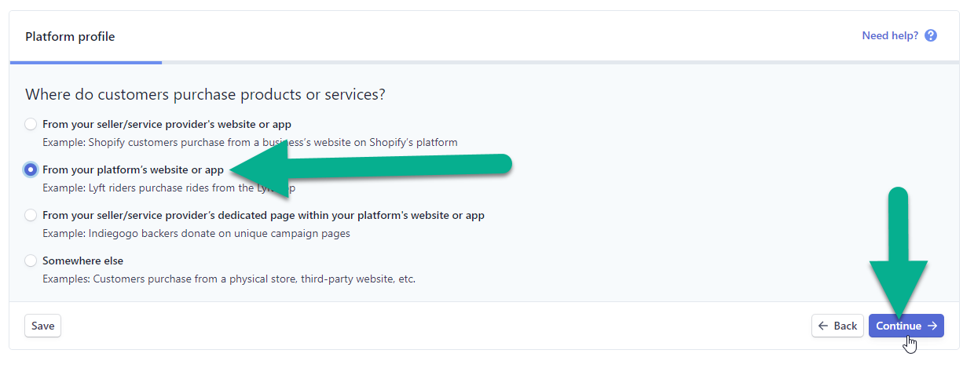Go back with the Back button
Screen dimensions: 974x379
point(837,326)
